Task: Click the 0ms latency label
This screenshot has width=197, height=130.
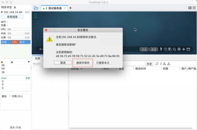Action: pos(4,78)
